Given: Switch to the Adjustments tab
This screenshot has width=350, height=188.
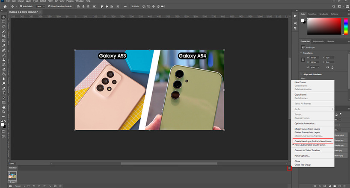Looking at the screenshot, I should click(x=318, y=41).
